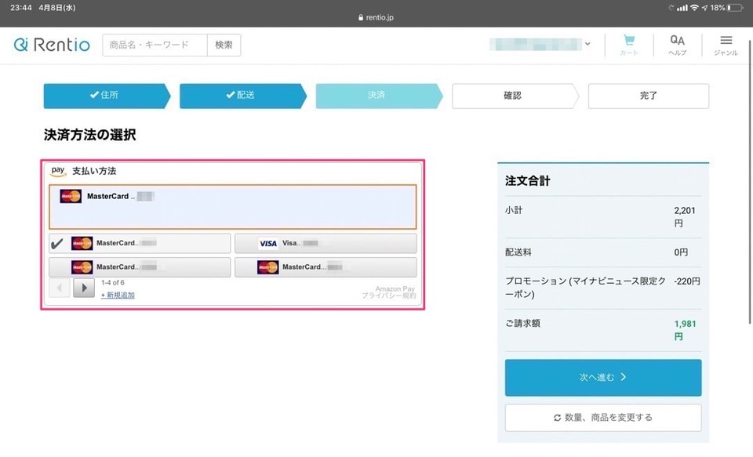Click the 商品名・キーワード search input field
This screenshot has width=753, height=457.
pos(153,45)
